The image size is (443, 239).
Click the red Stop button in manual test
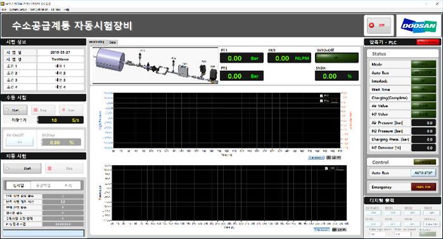(x=43, y=110)
